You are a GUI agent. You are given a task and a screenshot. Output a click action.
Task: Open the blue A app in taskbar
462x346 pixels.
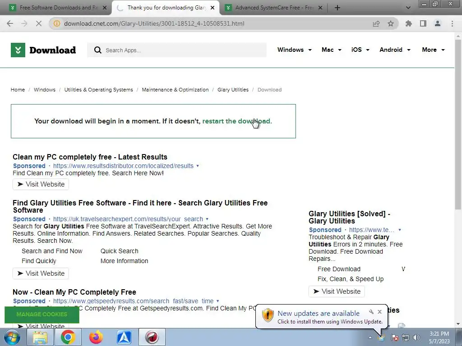tap(124, 337)
